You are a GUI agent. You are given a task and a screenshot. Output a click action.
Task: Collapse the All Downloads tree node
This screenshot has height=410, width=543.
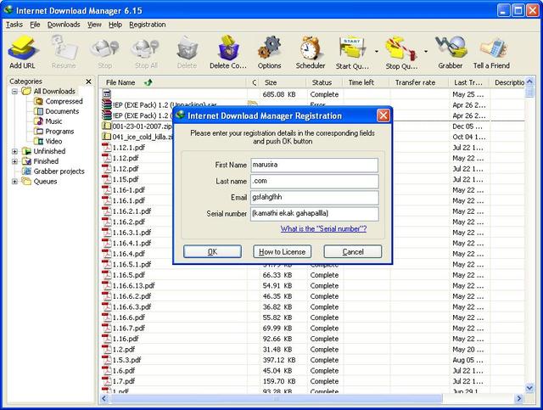pyautogui.click(x=14, y=91)
